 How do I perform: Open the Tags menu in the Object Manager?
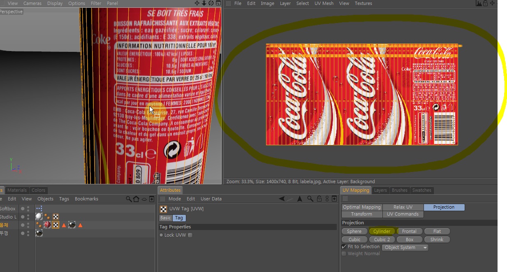(x=64, y=199)
